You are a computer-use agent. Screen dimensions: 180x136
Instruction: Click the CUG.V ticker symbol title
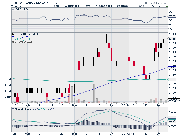(x=16, y=3)
